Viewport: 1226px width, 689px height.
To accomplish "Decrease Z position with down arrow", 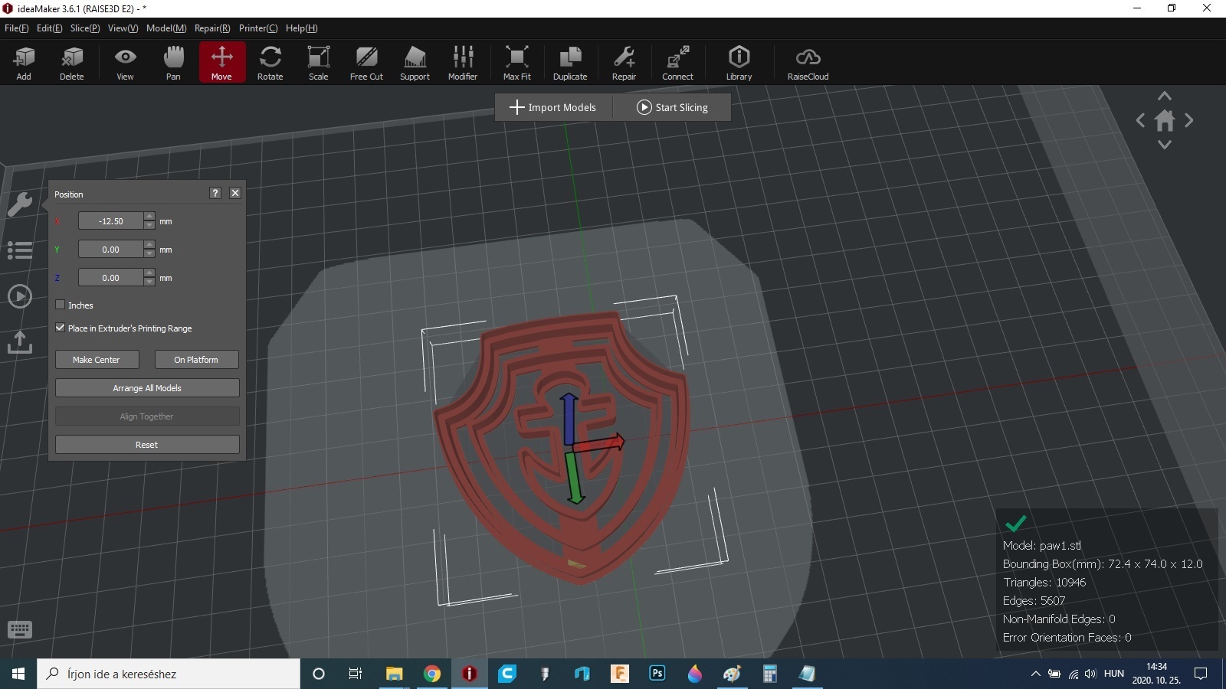I will click(x=149, y=282).
